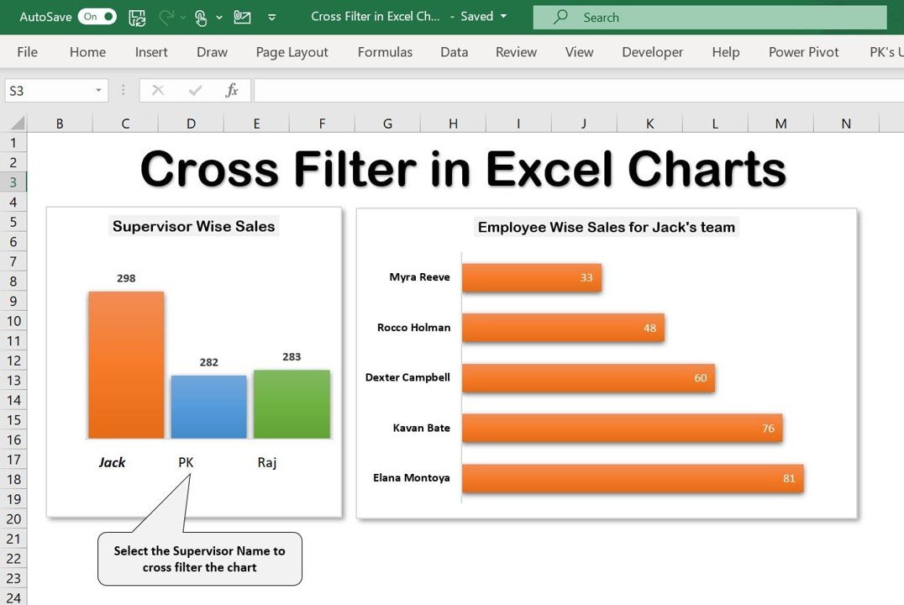Select column B header
This screenshot has width=904, height=605.
point(60,124)
